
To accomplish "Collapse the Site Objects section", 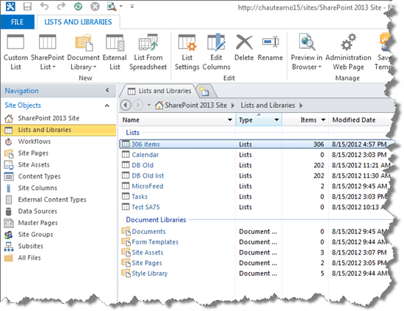I will (x=107, y=105).
